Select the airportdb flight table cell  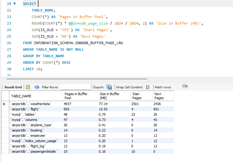click(x=25, y=109)
